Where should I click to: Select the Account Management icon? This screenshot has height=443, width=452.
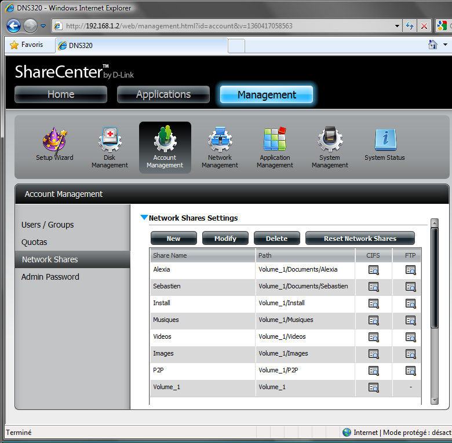pyautogui.click(x=165, y=148)
